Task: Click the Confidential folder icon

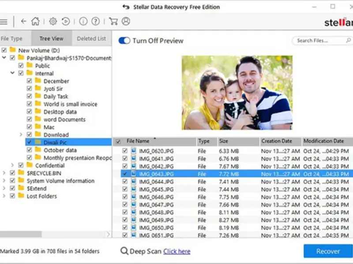Action: [30, 165]
